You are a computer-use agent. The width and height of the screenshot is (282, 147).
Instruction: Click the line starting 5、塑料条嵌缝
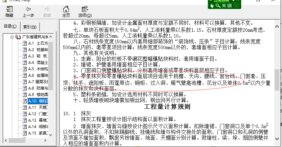tap(130, 94)
